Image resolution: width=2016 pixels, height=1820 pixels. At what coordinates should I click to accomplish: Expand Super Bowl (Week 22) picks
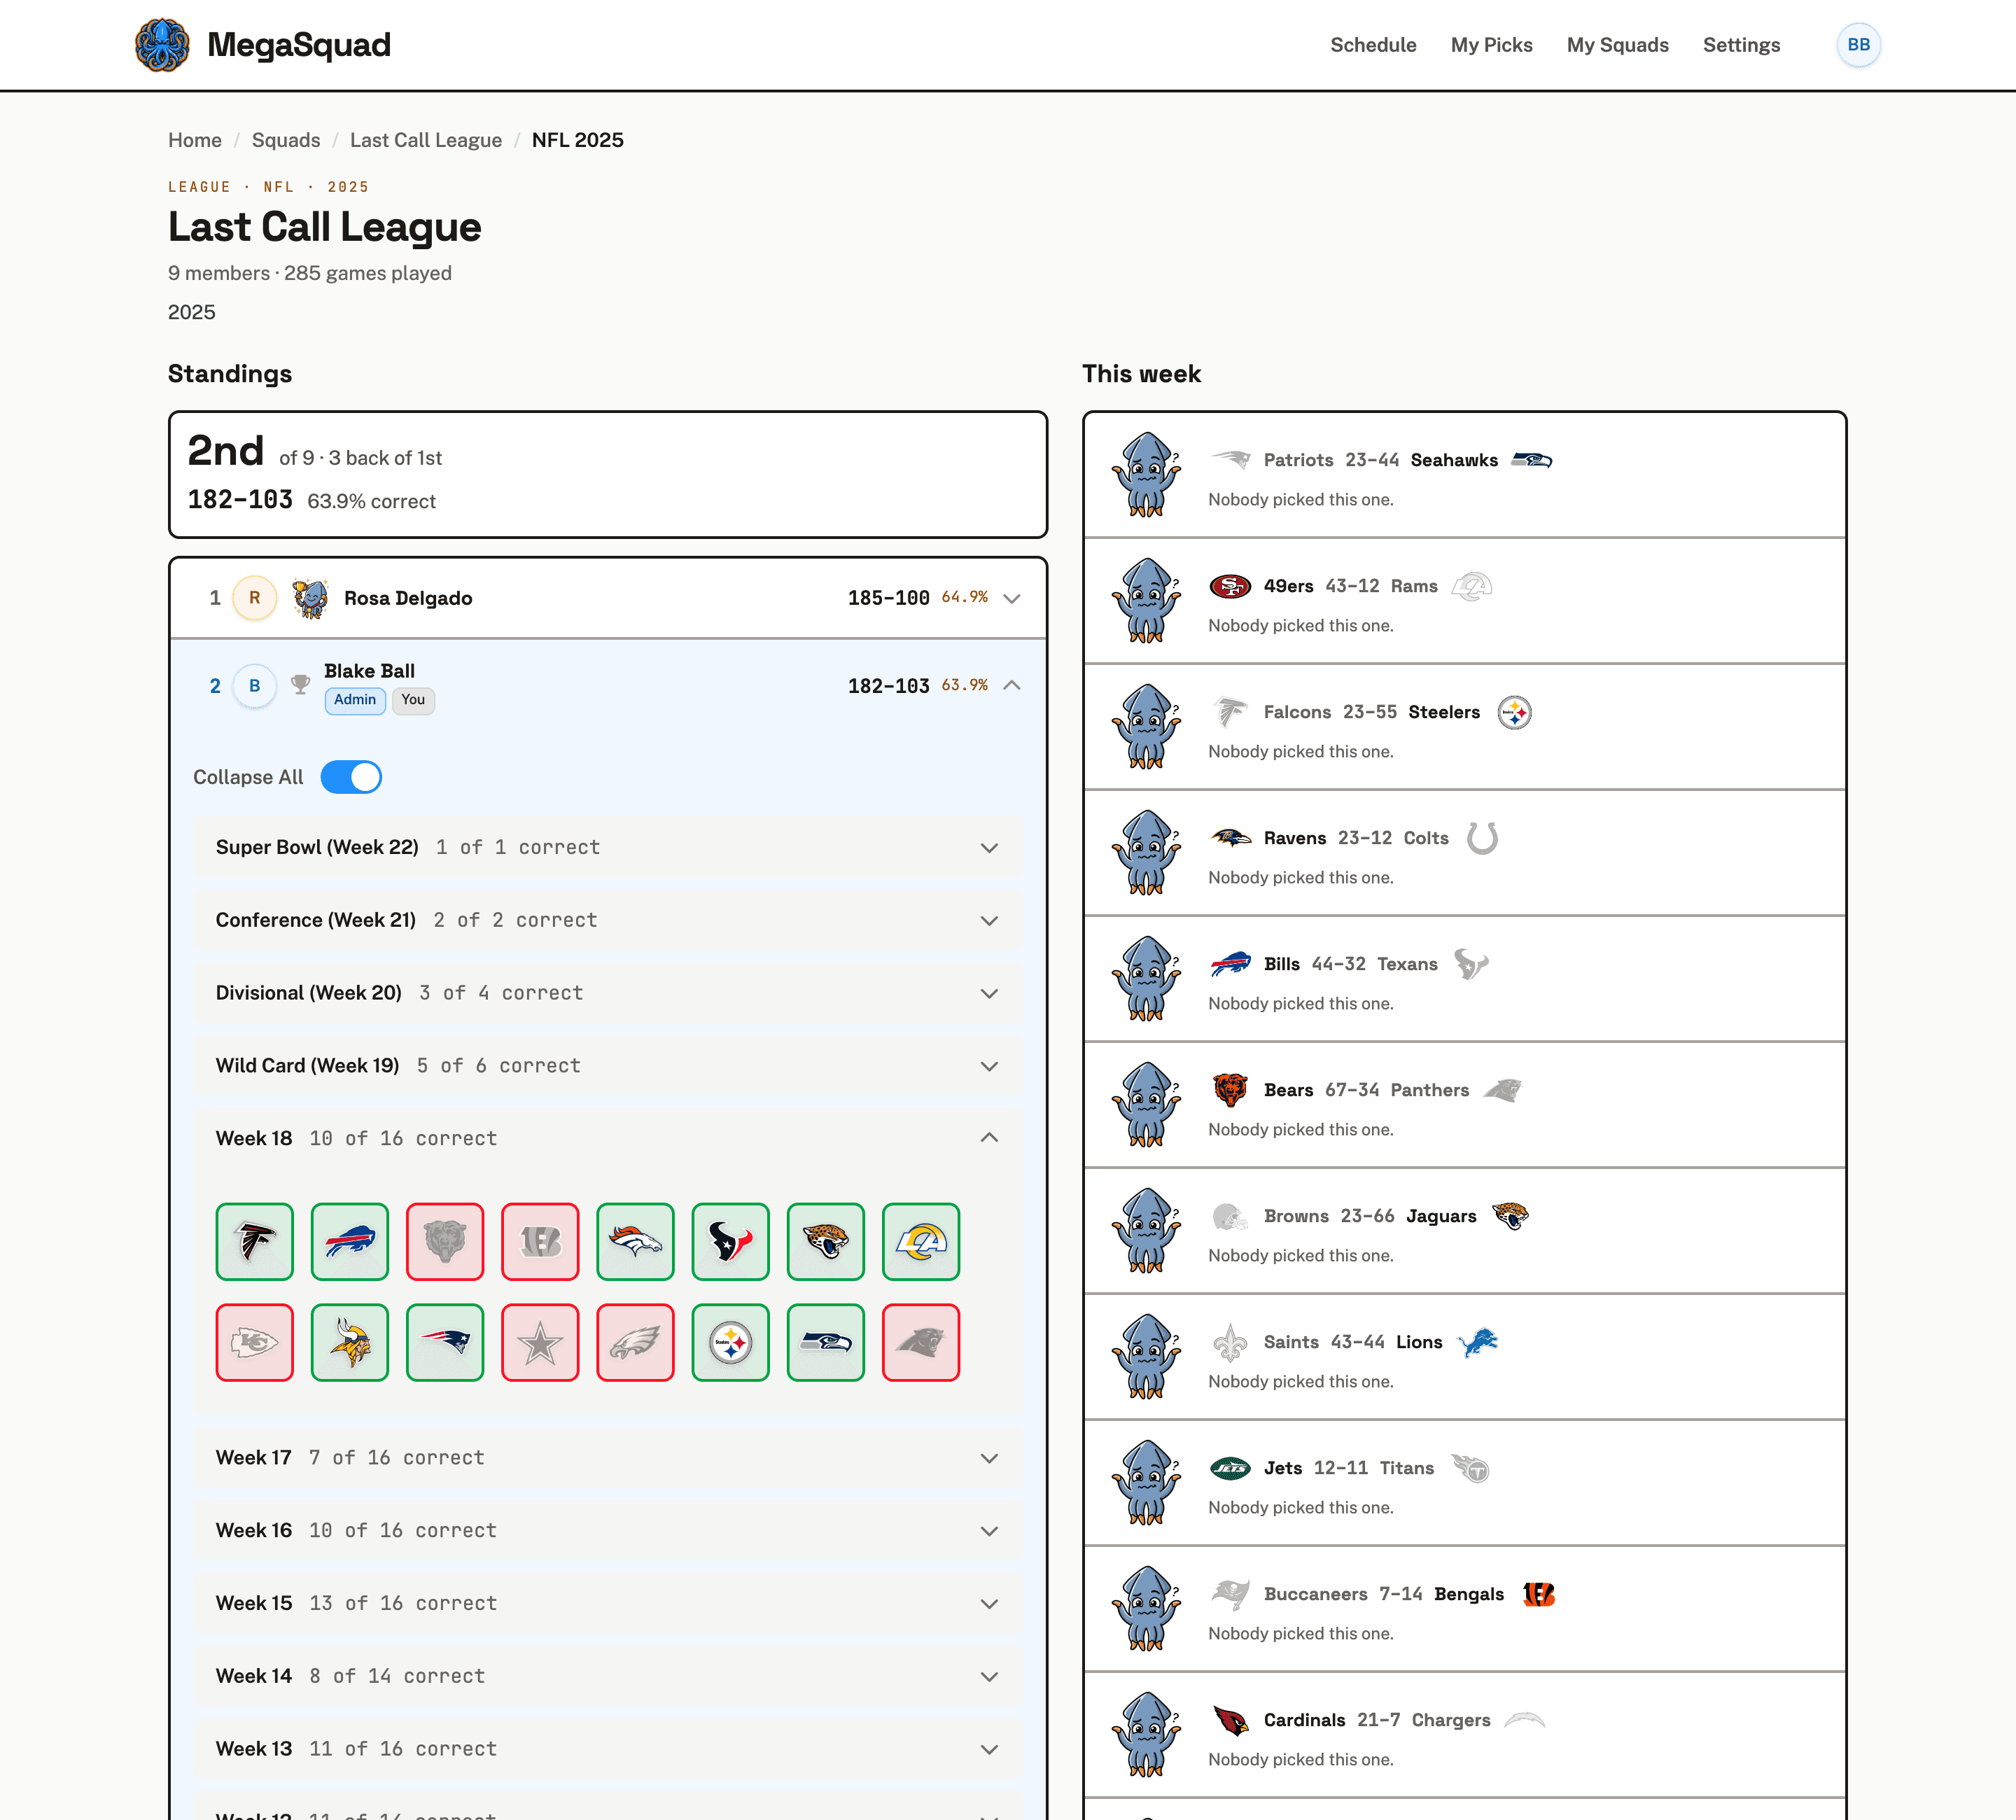[x=608, y=847]
